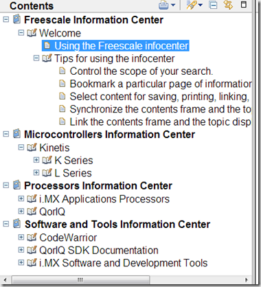The image size is (261, 287).
Task: Select the L Series tree item
Action: pyautogui.click(x=73, y=173)
